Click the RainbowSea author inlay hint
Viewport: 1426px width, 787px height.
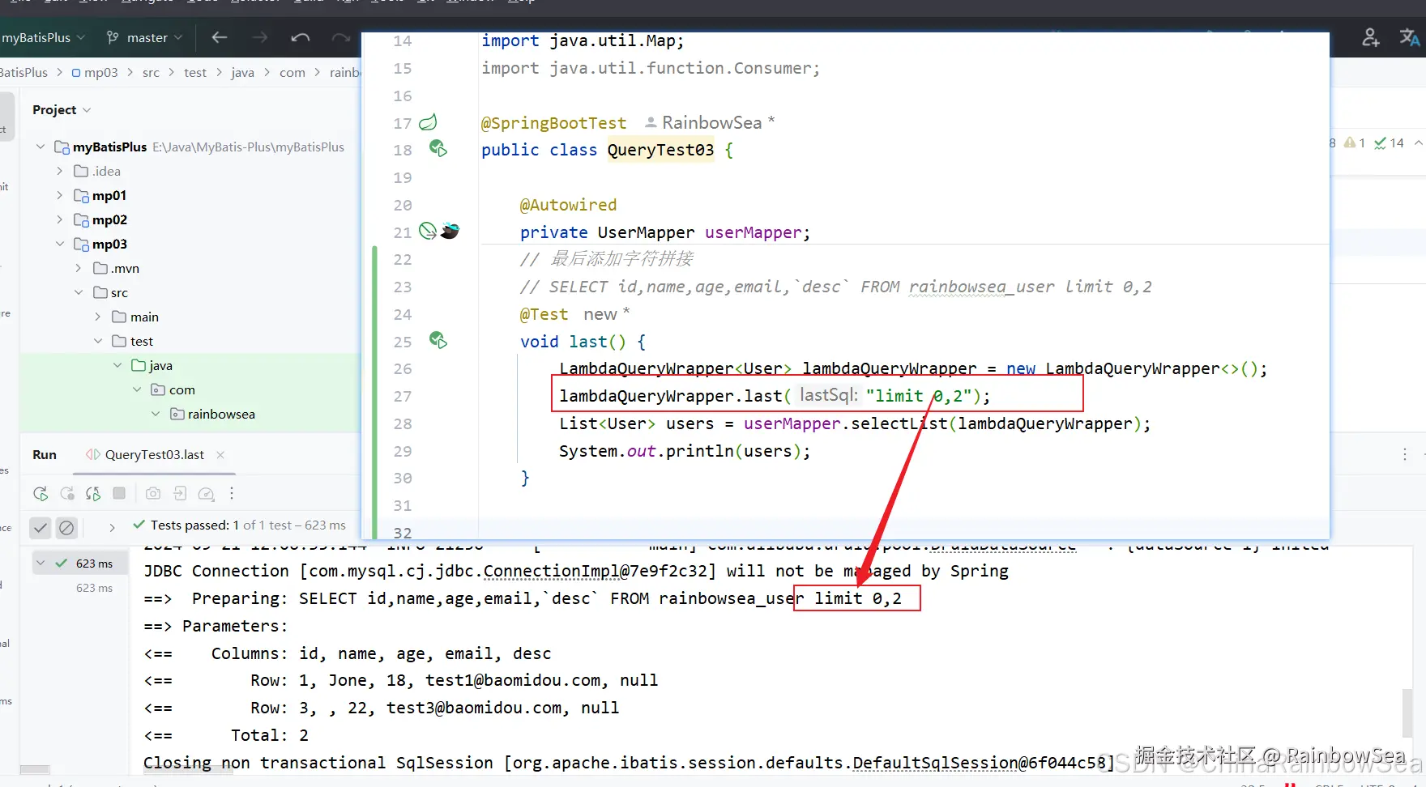(x=710, y=122)
